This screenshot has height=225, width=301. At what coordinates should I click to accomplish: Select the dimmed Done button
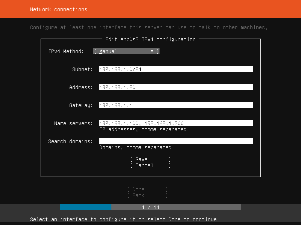[x=147, y=189]
